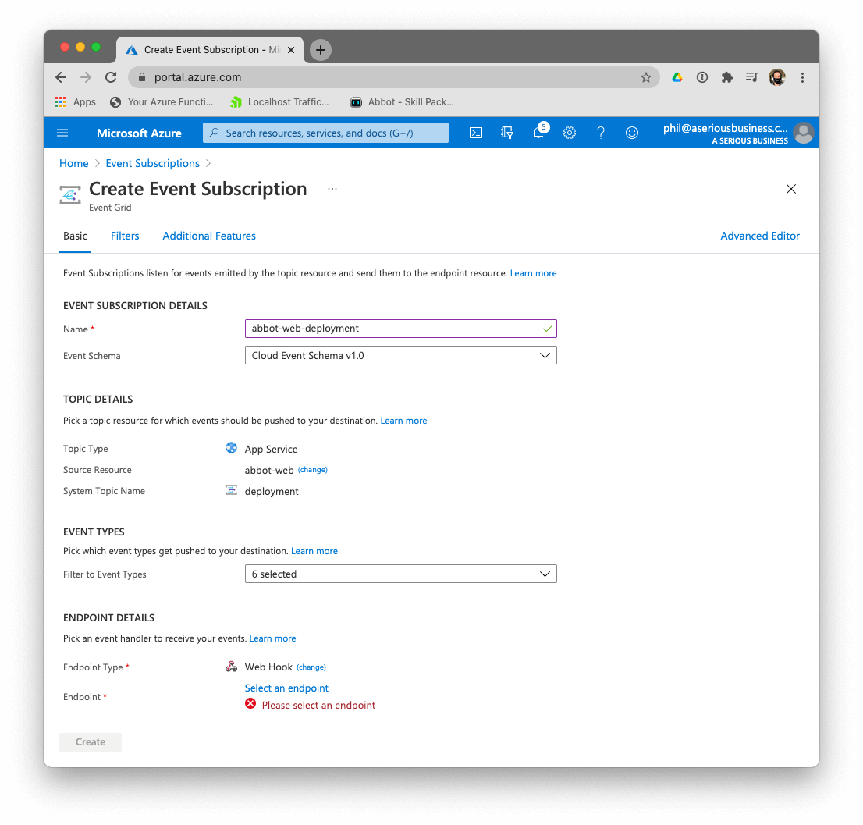863x825 pixels.
Task: Open the more options ellipsis by the title
Action: pyautogui.click(x=332, y=189)
